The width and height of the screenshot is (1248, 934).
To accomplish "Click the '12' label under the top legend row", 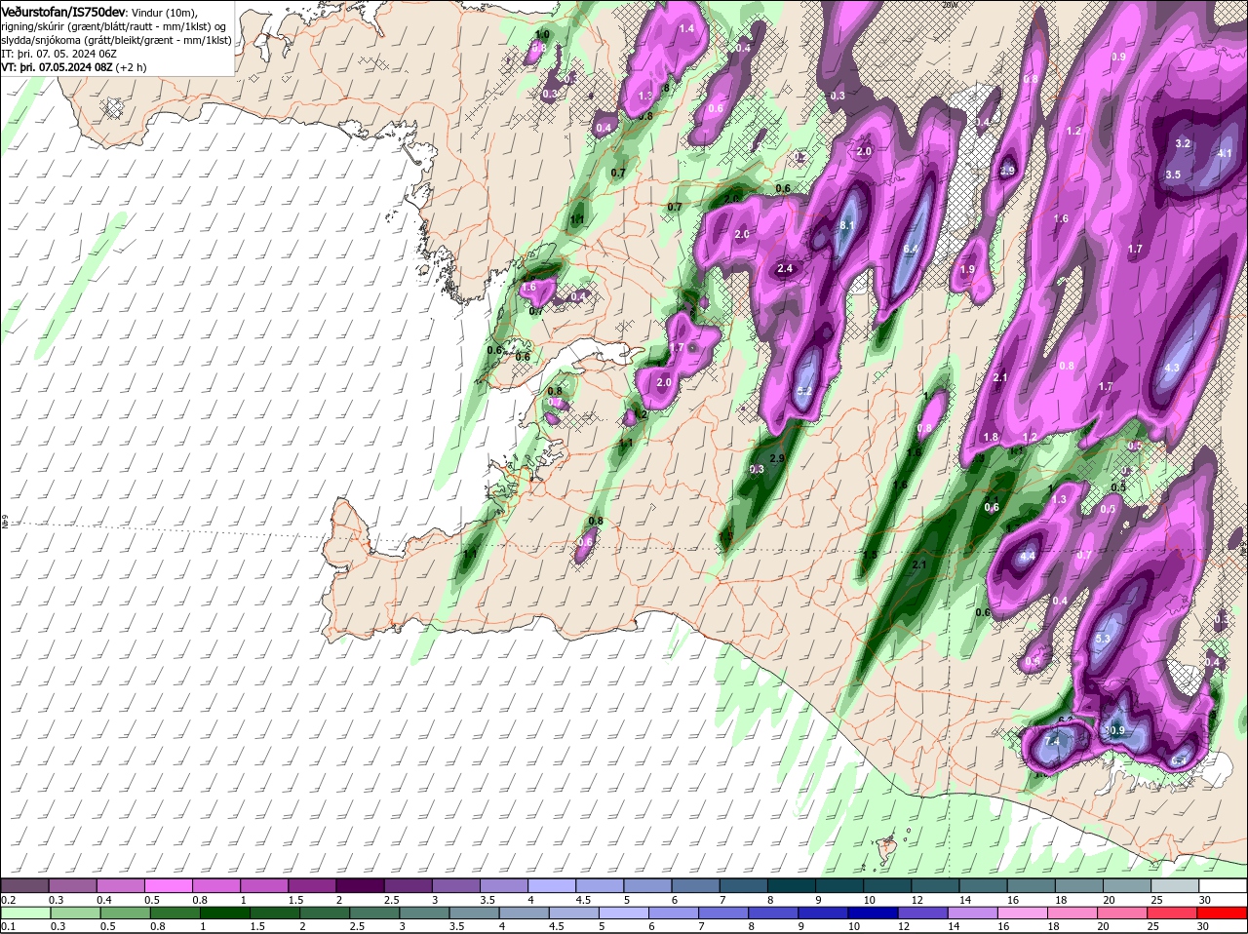I will click(x=916, y=900).
